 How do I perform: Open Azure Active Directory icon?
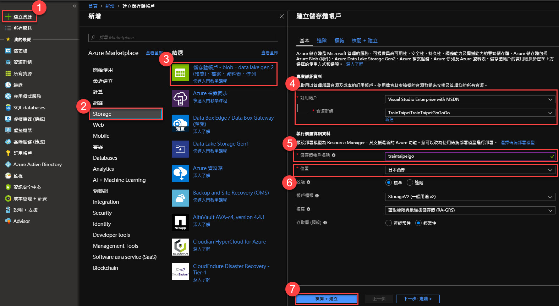8,164
